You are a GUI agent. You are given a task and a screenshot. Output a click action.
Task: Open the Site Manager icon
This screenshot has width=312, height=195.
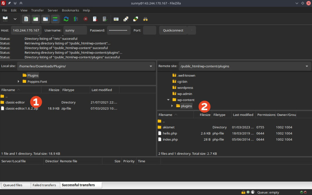tap(5, 19)
